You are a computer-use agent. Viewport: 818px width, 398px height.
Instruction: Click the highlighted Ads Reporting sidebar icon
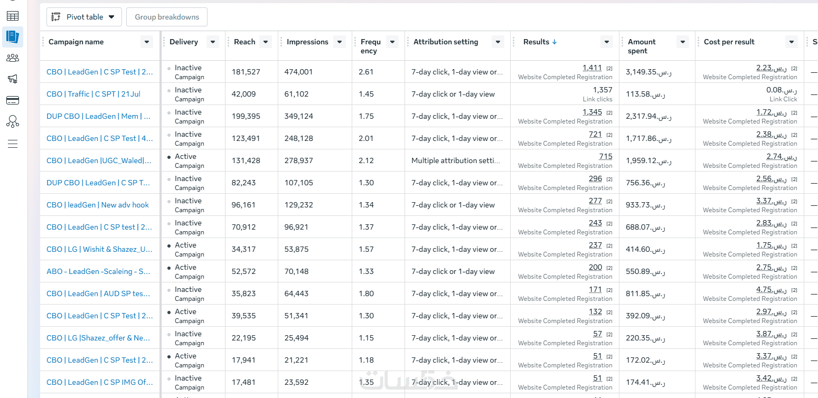coord(13,36)
